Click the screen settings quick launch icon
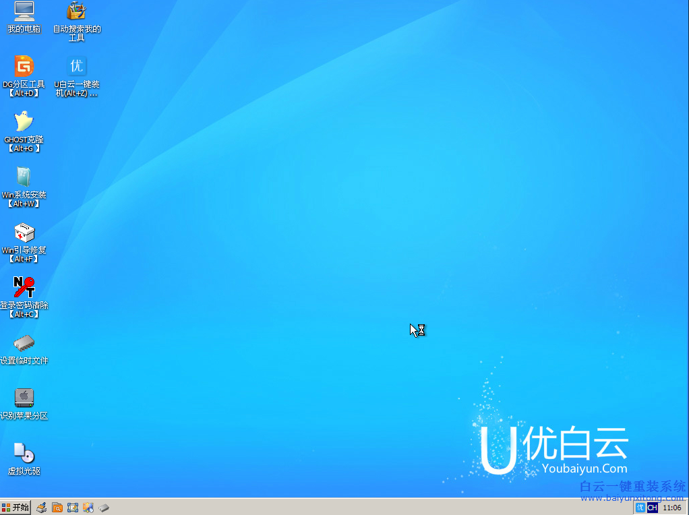This screenshot has width=689, height=515. click(73, 507)
